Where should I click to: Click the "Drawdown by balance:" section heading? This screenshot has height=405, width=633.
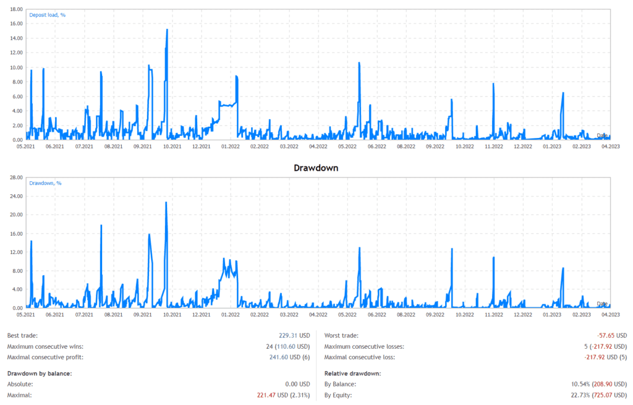point(40,373)
